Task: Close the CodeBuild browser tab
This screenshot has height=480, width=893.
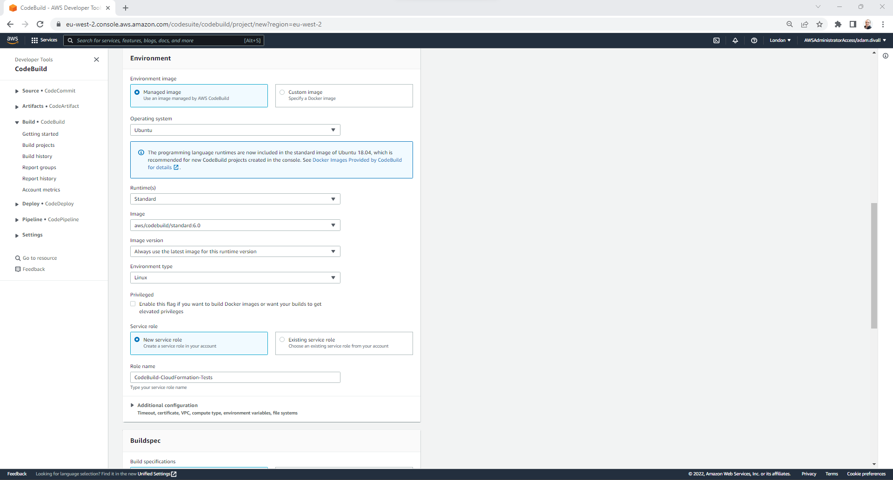Action: (x=108, y=8)
